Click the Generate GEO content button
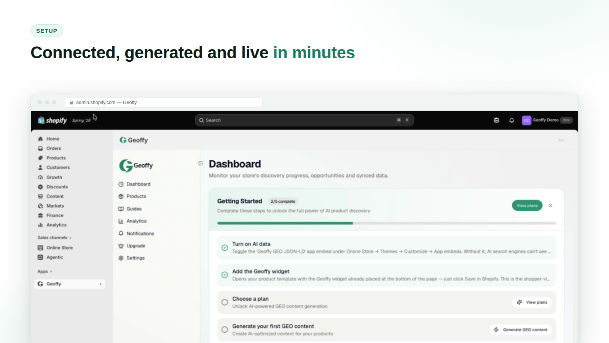The height and width of the screenshot is (343, 609). [521, 330]
